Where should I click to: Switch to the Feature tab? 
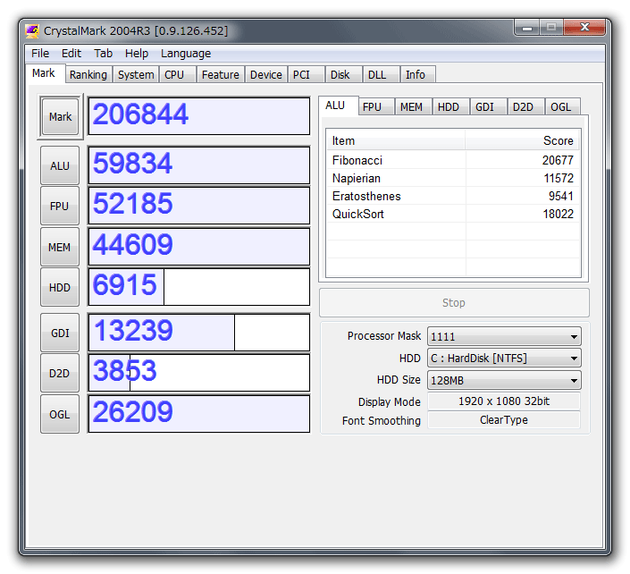tap(220, 75)
